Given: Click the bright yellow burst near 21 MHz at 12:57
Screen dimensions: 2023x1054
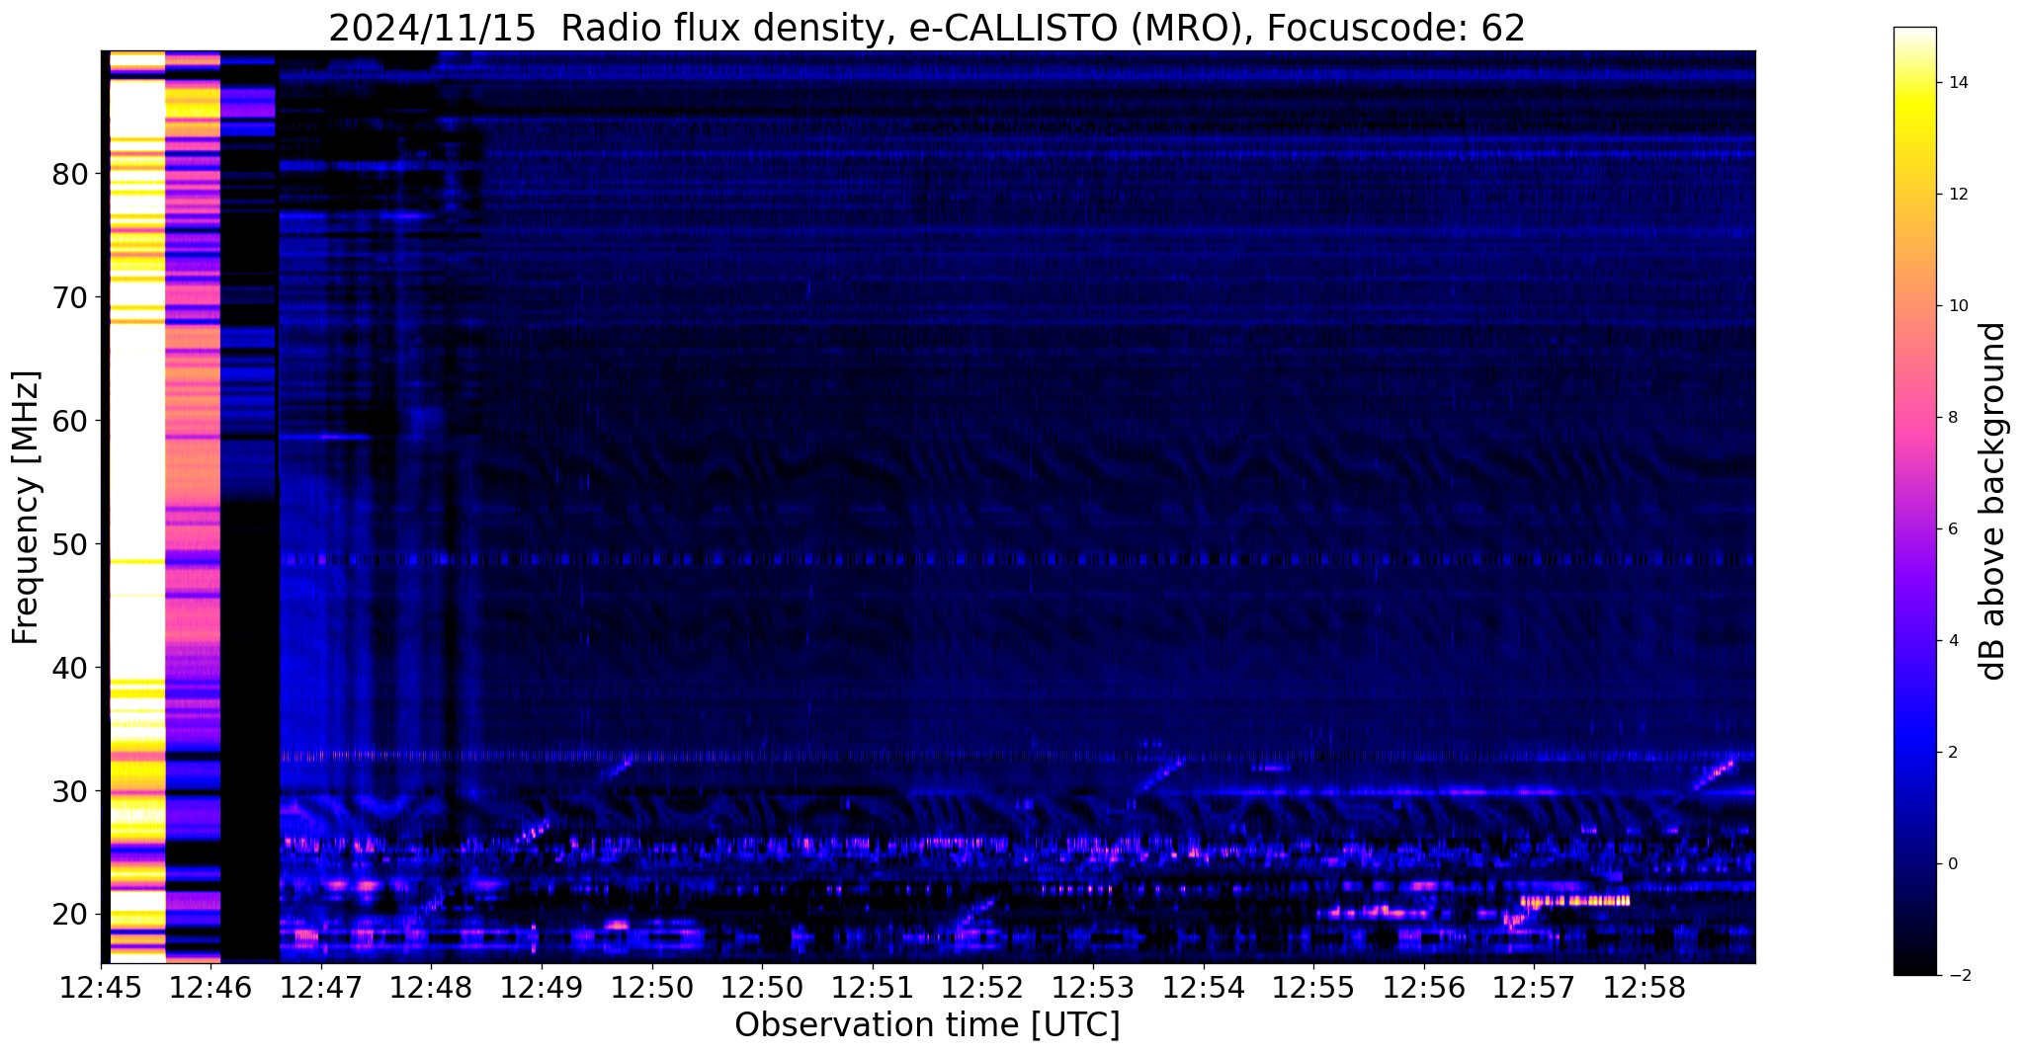Looking at the screenshot, I should [1574, 901].
